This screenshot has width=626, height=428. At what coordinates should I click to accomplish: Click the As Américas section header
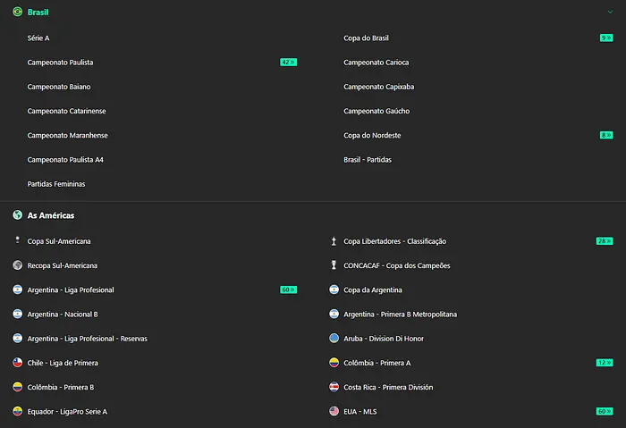tap(51, 215)
